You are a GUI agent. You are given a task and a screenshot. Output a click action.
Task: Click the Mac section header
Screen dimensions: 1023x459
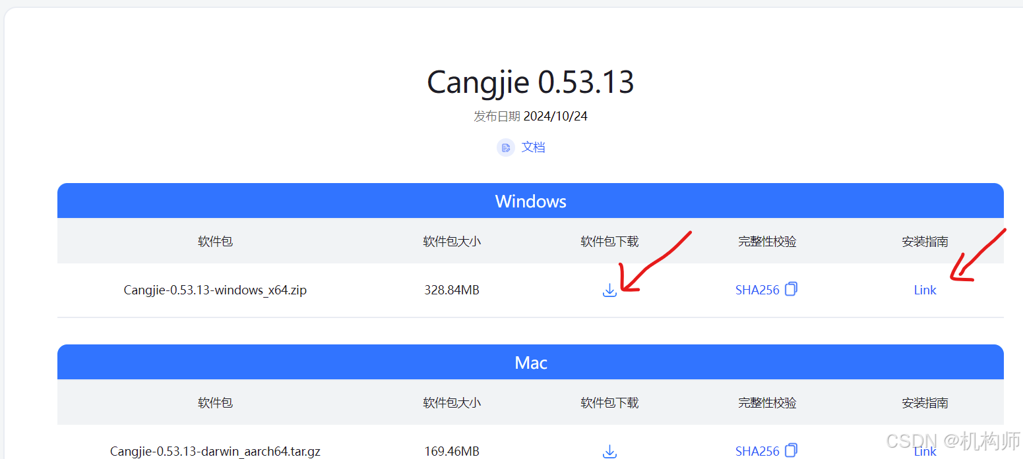(530, 362)
